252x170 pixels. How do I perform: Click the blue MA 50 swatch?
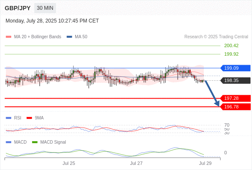[69, 37]
